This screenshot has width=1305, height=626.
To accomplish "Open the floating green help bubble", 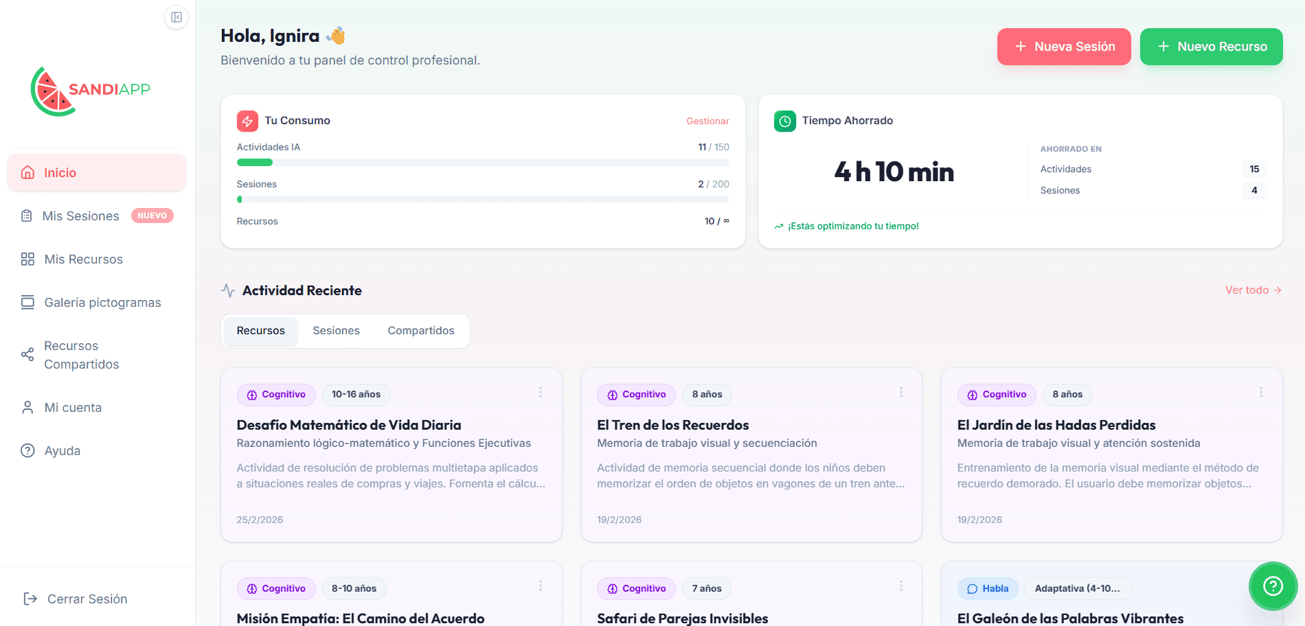I will [1272, 586].
